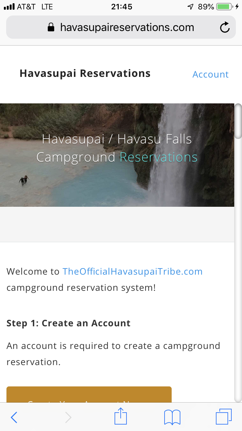Viewport: 242px width, 431px height.
Task: Click the page scrollbar thumb
Action: point(238,121)
